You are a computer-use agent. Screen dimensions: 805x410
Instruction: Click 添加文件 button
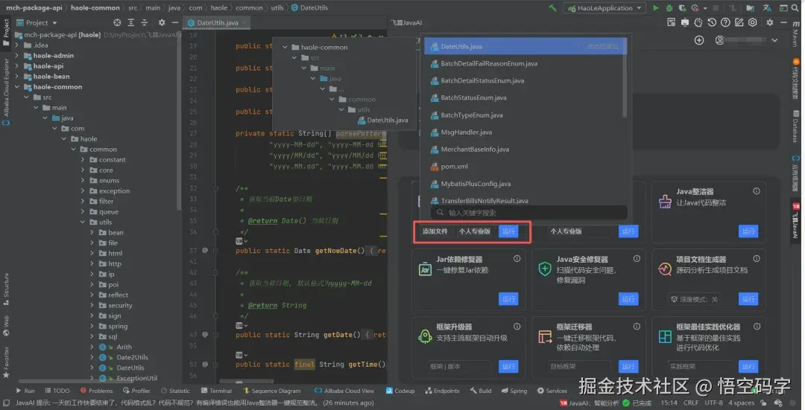coord(435,231)
